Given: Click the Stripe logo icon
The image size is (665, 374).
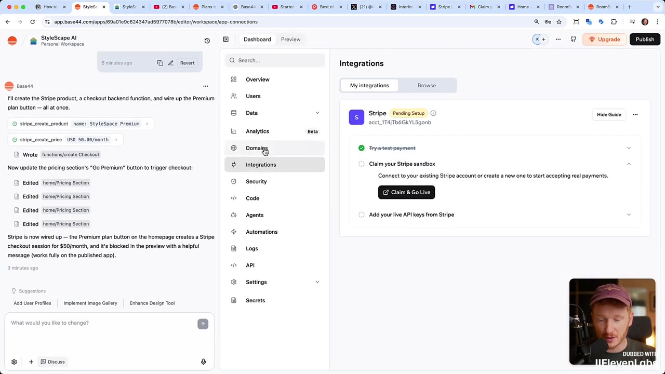Looking at the screenshot, I should [356, 117].
